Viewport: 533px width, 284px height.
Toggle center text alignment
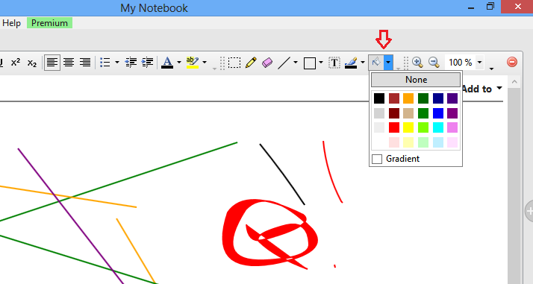coord(69,63)
